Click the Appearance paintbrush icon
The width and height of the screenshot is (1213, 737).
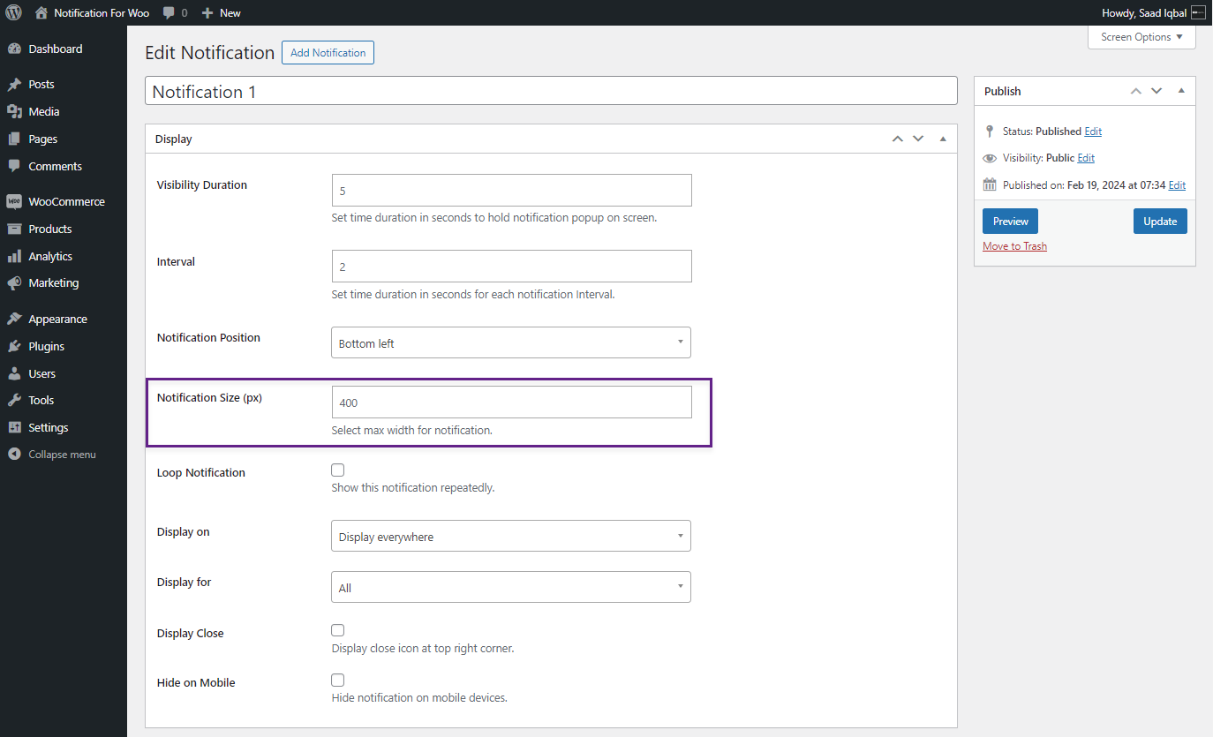coord(14,320)
